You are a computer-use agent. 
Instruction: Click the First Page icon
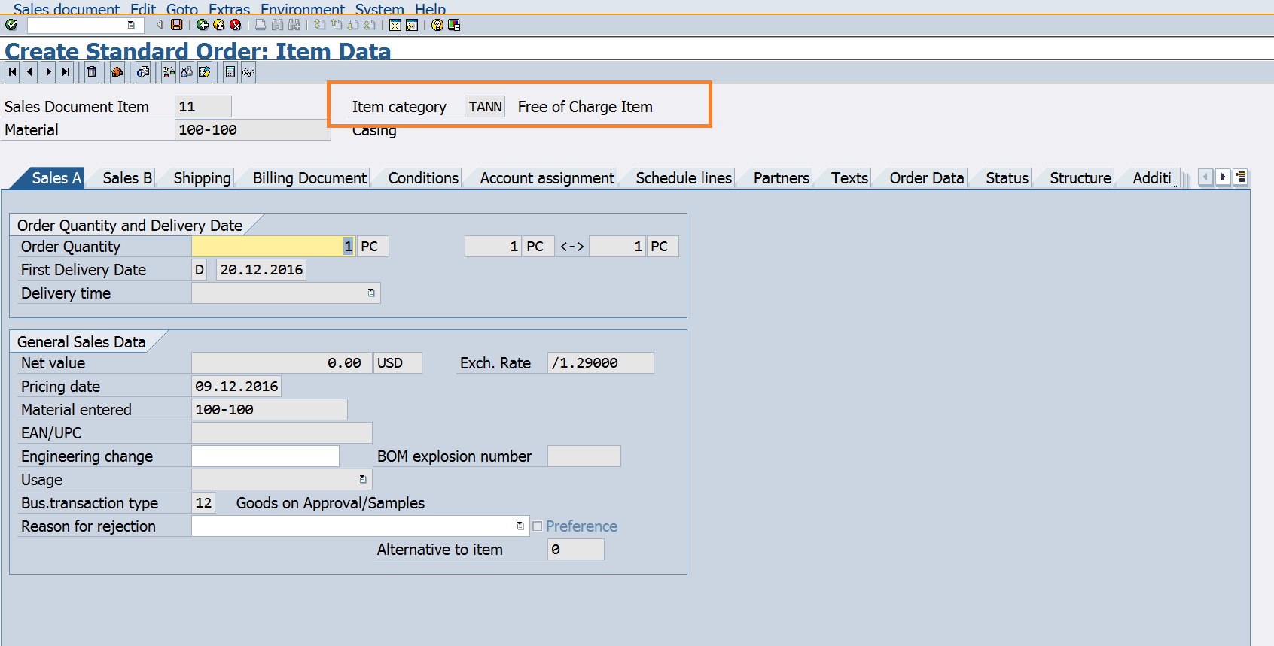pos(320,25)
